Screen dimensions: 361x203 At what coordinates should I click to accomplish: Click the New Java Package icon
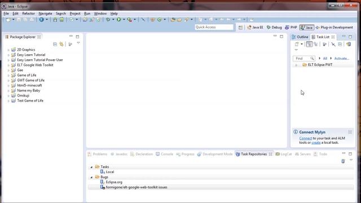[153, 20]
